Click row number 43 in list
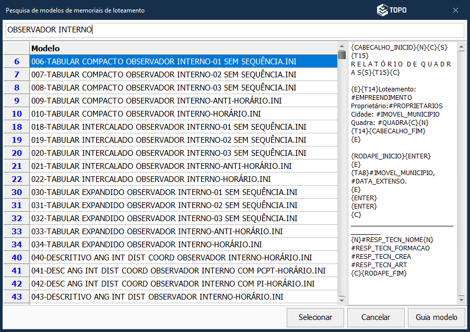The image size is (470, 332). pos(17,297)
